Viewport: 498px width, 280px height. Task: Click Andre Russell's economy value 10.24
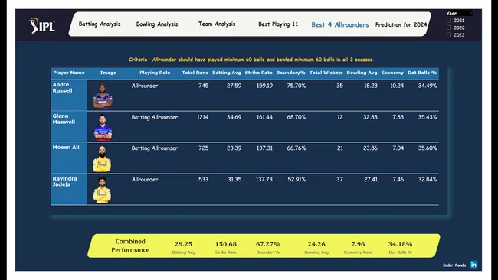click(397, 86)
